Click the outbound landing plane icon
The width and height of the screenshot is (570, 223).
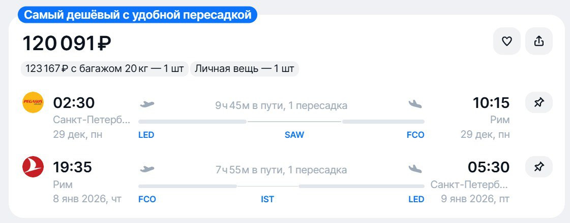click(415, 104)
